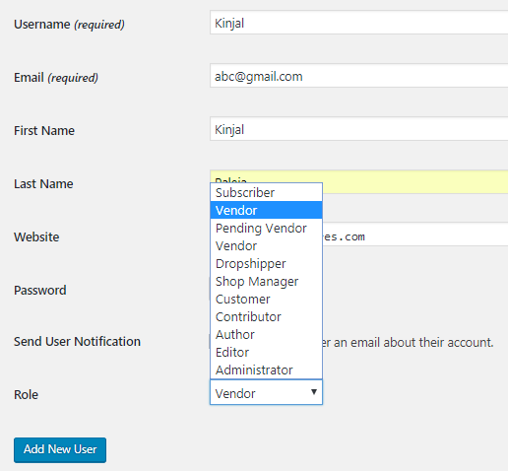Click the First Name label

(44, 131)
